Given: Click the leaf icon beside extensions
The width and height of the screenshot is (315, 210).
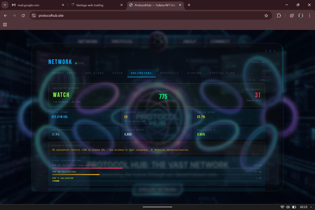Looking at the screenshot, I should [x=292, y=15].
